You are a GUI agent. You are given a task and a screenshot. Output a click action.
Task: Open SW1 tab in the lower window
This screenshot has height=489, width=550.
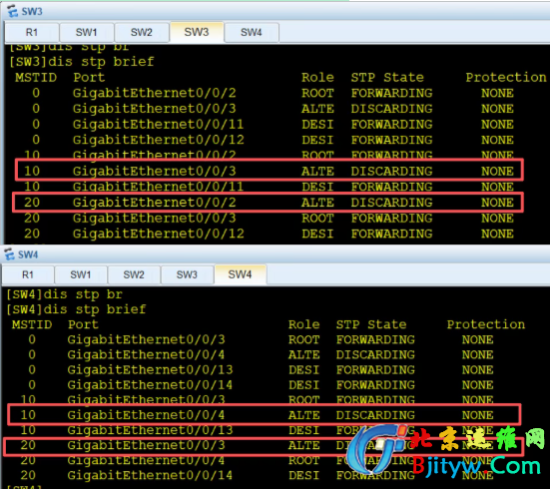pyautogui.click(x=81, y=274)
